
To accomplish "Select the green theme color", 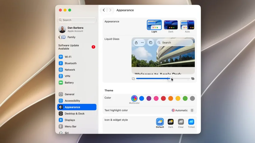I will pyautogui.click(x=185, y=98).
